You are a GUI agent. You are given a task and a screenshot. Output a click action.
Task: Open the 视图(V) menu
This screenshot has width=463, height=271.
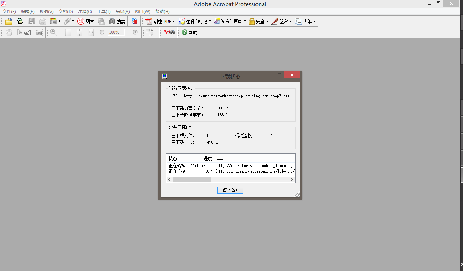tap(47, 11)
